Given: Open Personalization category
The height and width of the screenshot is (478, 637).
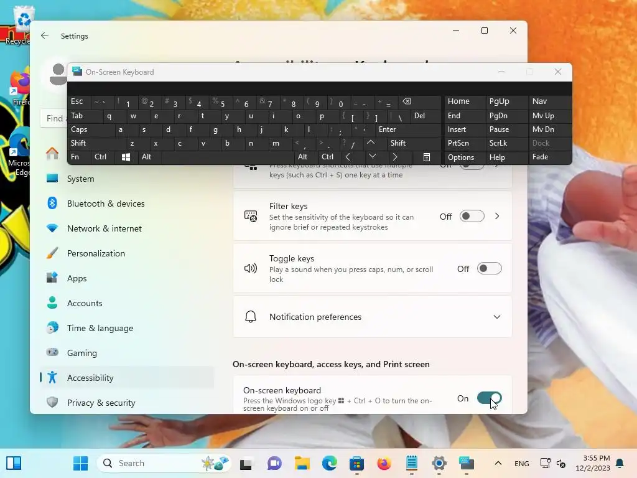Looking at the screenshot, I should 127,253.
